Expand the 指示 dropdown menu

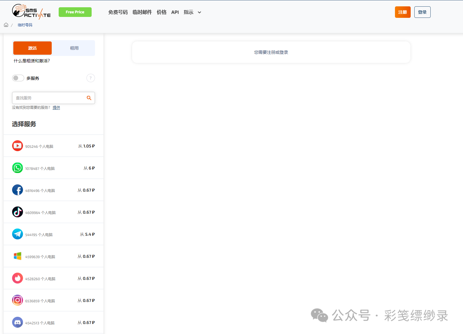(192, 12)
